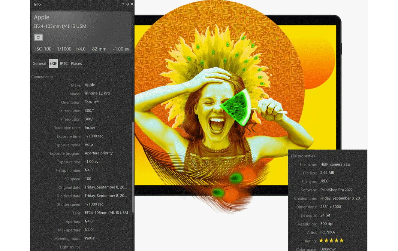The height and width of the screenshot is (251, 398).
Task: Click the second rating star
Action: pyautogui.click(x=327, y=240)
